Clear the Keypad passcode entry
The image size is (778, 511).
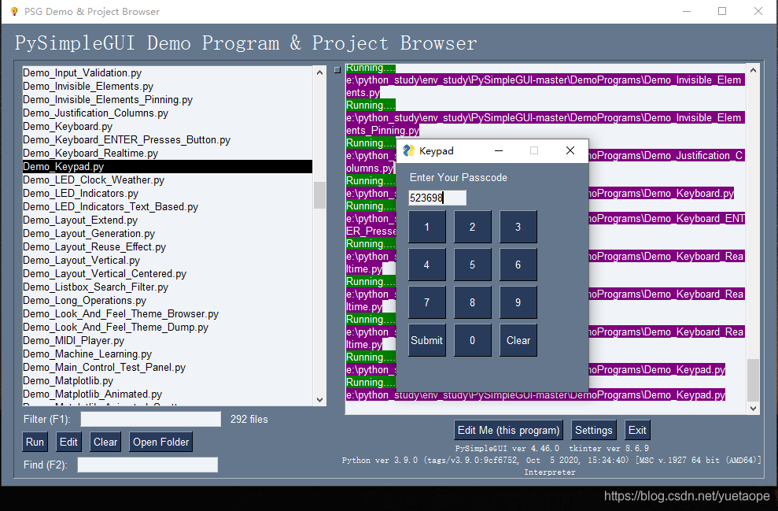click(518, 340)
